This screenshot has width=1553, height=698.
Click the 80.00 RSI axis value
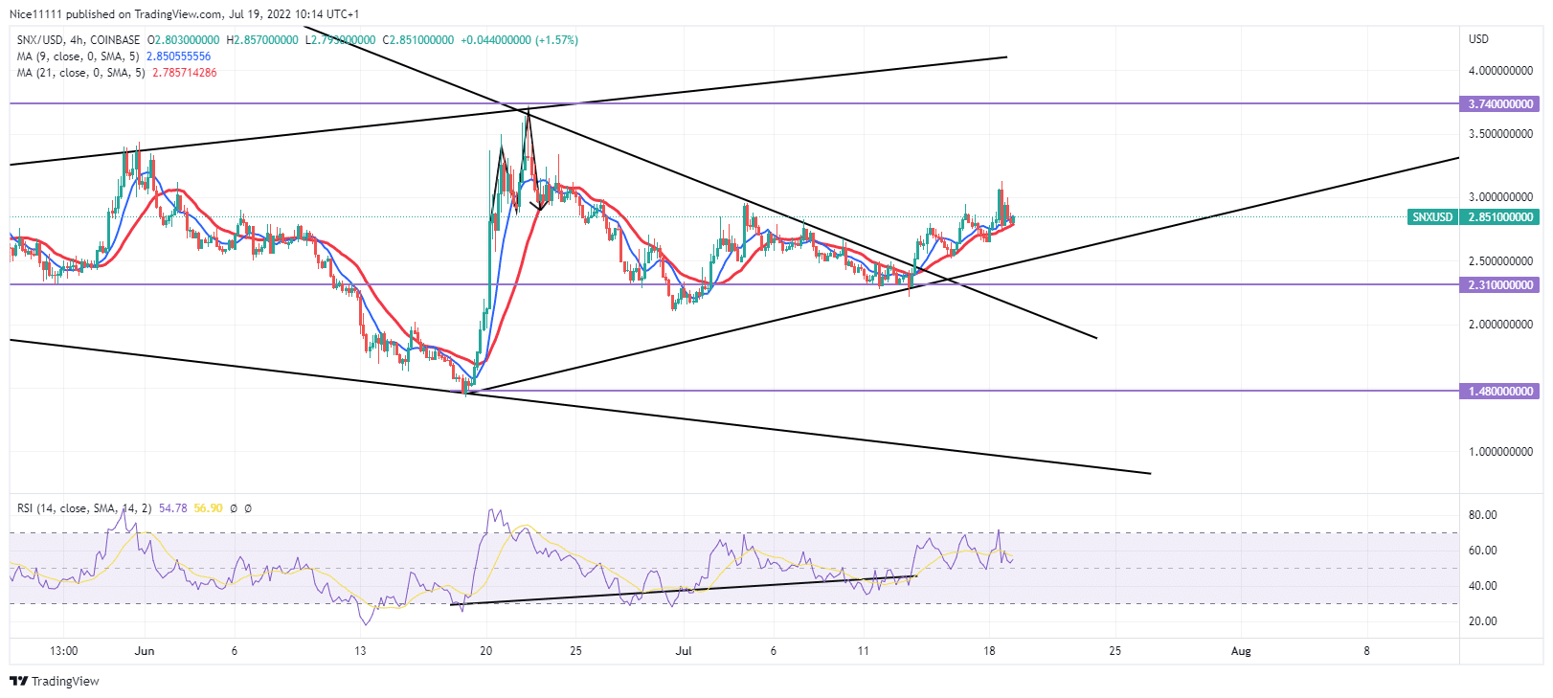pos(1482,515)
